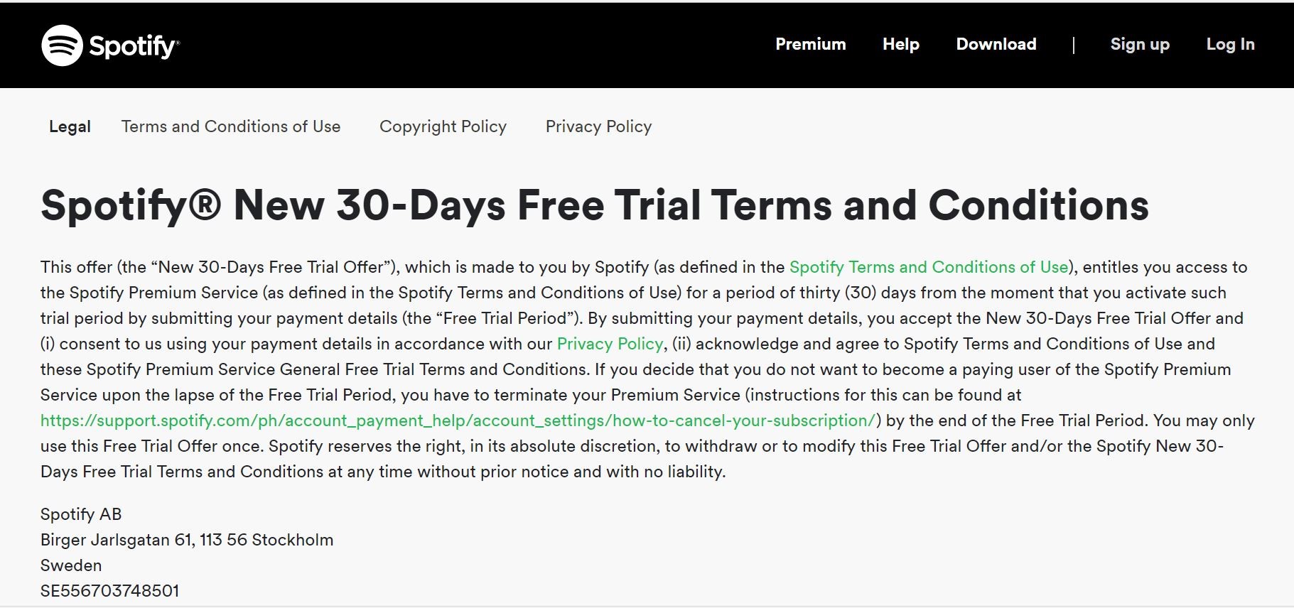This screenshot has width=1294, height=608.
Task: Open the Help menu item
Action: click(x=901, y=44)
